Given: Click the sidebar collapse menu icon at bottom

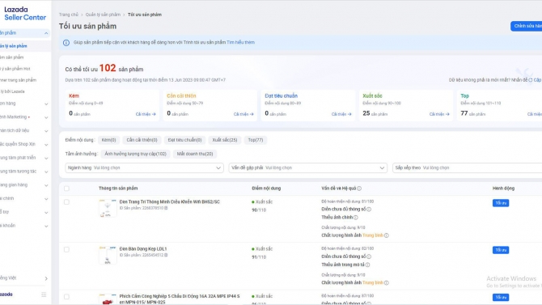Looking at the screenshot, I should point(44,294).
